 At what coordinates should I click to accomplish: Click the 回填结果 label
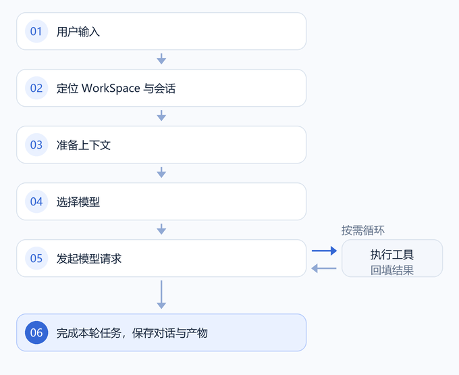[x=392, y=270]
